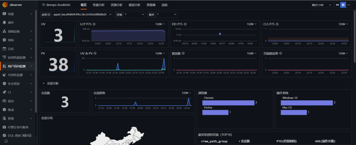Pause auto-refresh with the pause button
The image size is (356, 145).
[x=343, y=5]
